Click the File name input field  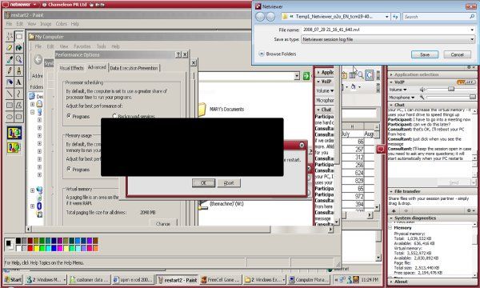[x=388, y=30]
